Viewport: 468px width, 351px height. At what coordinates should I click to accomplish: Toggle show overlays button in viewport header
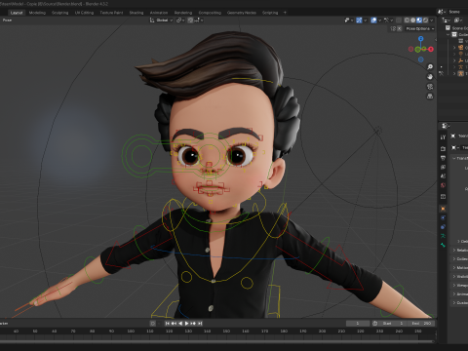[x=373, y=20]
